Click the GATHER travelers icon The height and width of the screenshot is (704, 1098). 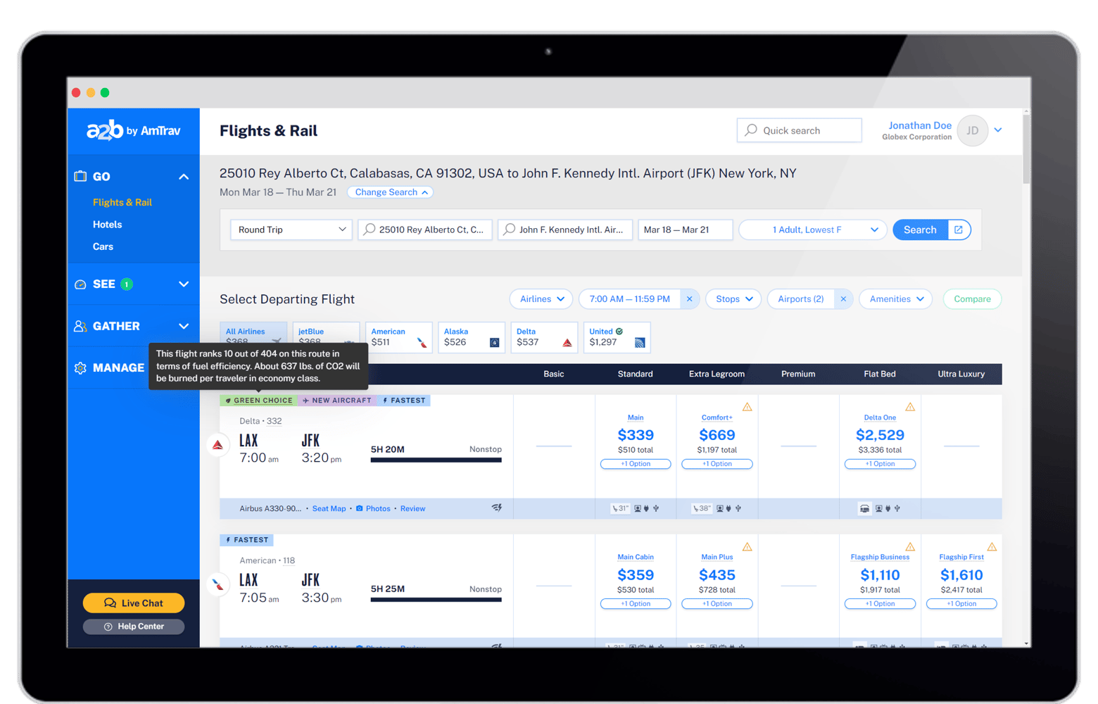pos(80,325)
